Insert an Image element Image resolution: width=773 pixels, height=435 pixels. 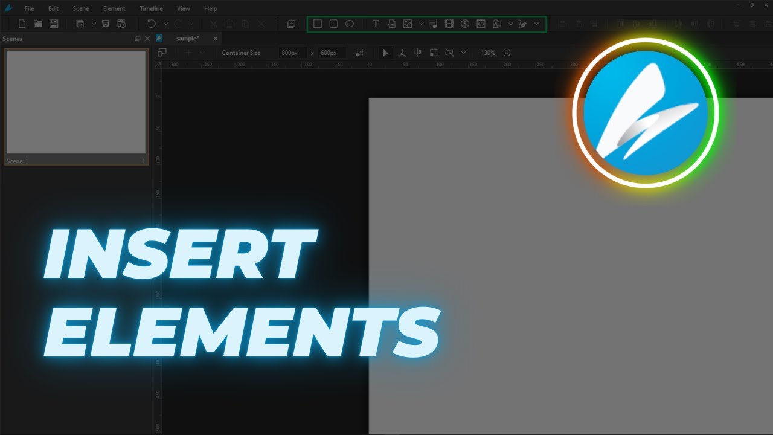[408, 24]
